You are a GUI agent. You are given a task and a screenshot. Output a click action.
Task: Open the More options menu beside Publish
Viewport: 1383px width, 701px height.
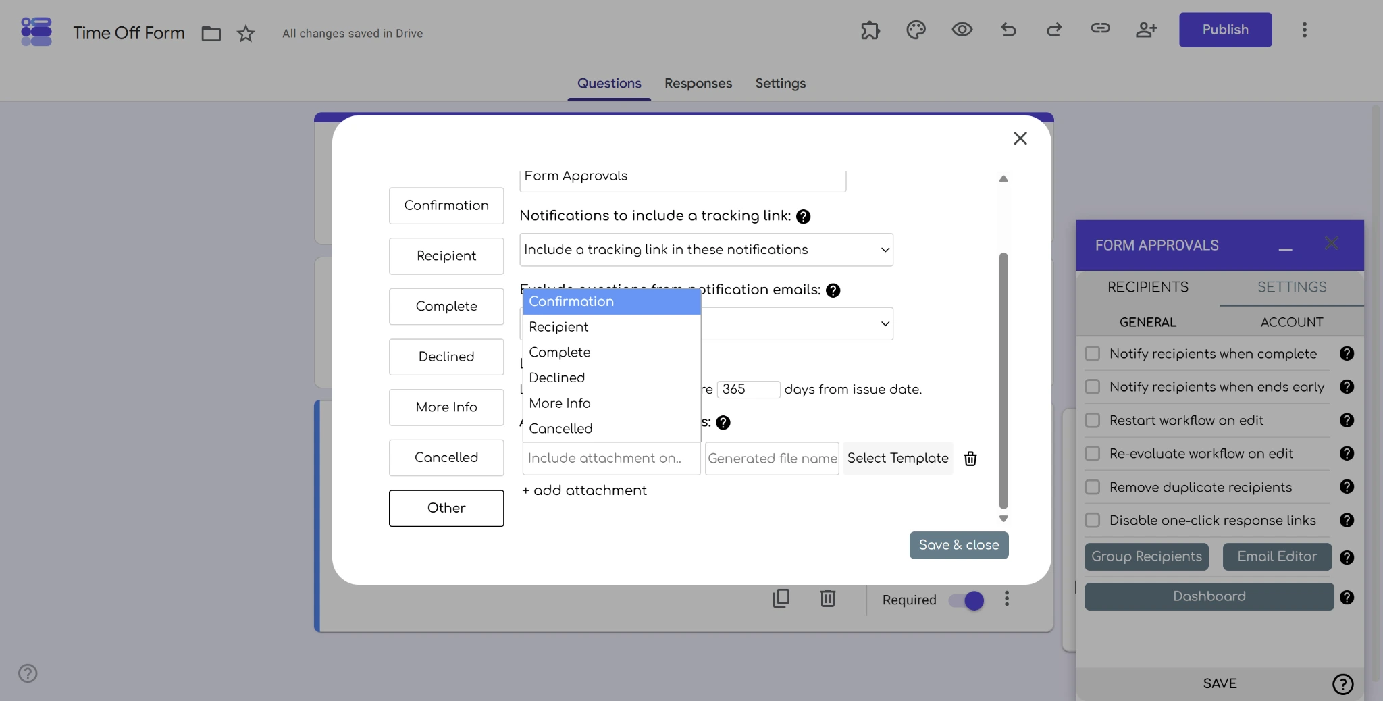[1305, 30]
